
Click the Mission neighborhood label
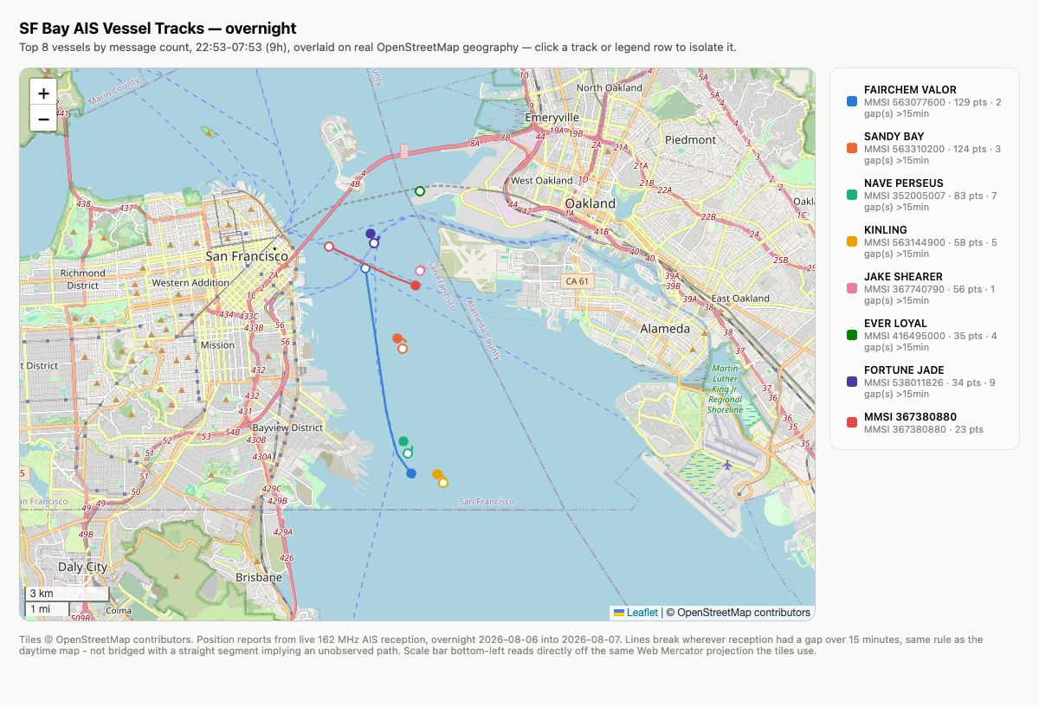pyautogui.click(x=217, y=345)
